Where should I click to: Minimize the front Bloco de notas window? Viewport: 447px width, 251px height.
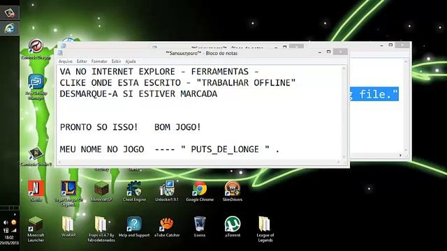click(x=320, y=52)
